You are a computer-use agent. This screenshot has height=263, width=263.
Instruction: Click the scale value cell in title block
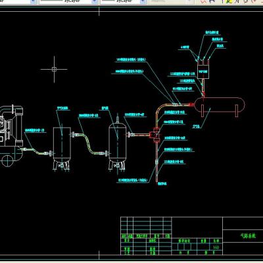pos(216,247)
